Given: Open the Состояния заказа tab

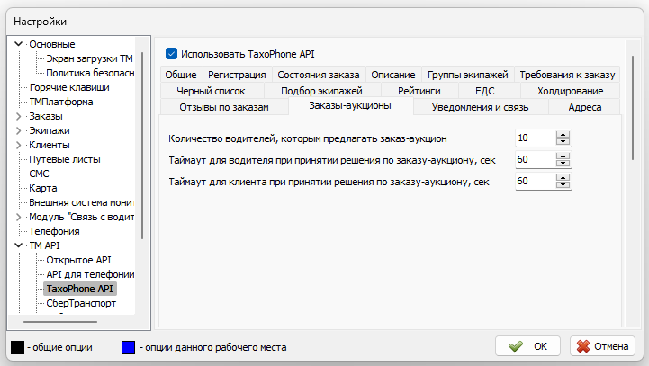Looking at the screenshot, I should click(x=319, y=75).
